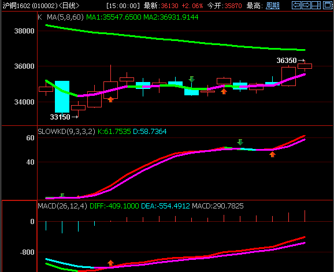Select the MACD(26,12,4) indicator label

click(62, 206)
